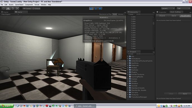Click the Play button

tap(91, 8)
